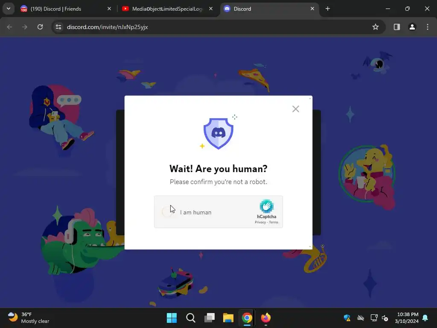Open the weather widget showing 36°F
This screenshot has height=328, width=437.
point(29,318)
